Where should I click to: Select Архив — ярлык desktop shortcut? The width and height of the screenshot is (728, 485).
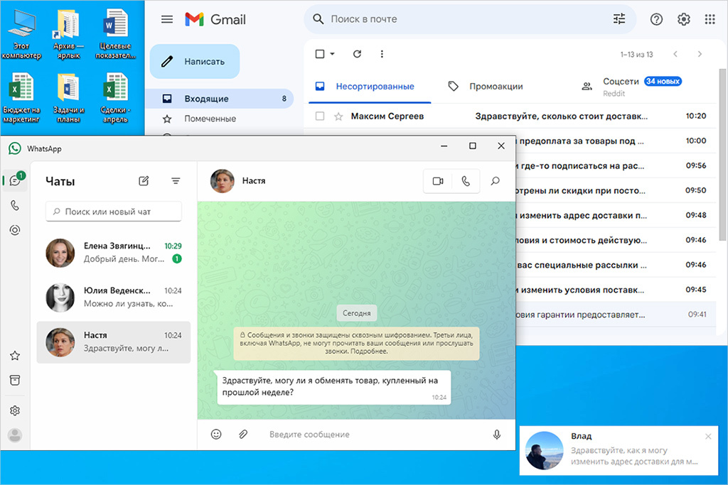click(x=68, y=35)
